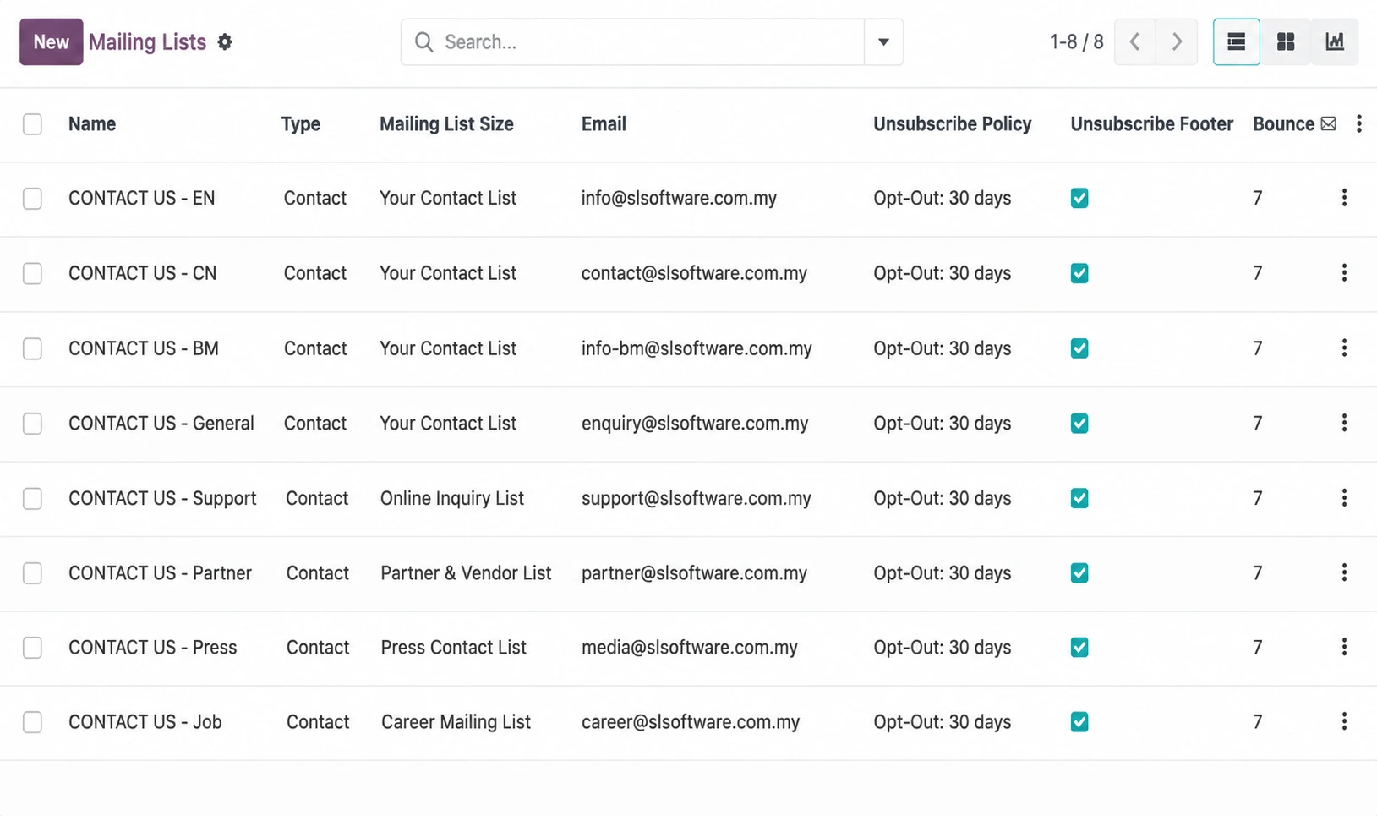Click the Contact type in CONTACT US - Partner row
Screen dimensions: 1377x816
click(318, 572)
